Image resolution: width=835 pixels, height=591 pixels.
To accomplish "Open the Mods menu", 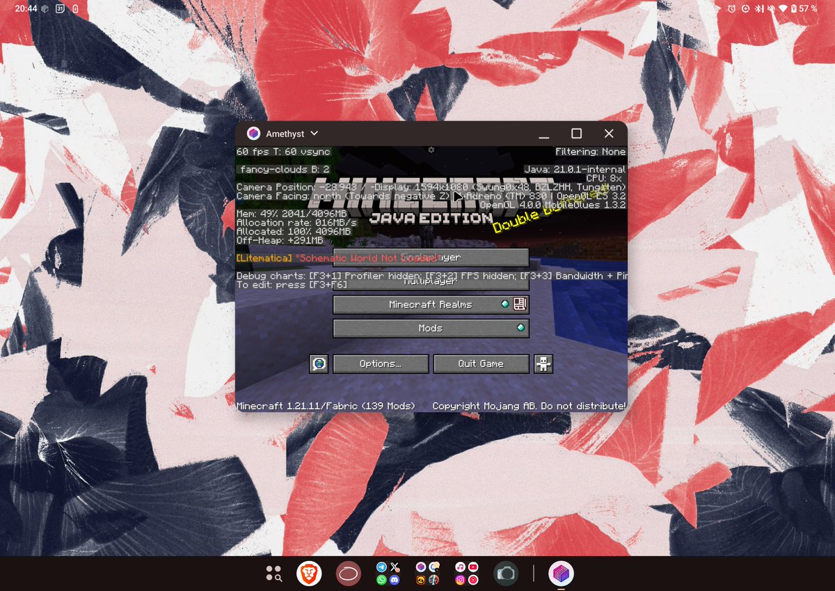I will pos(431,328).
